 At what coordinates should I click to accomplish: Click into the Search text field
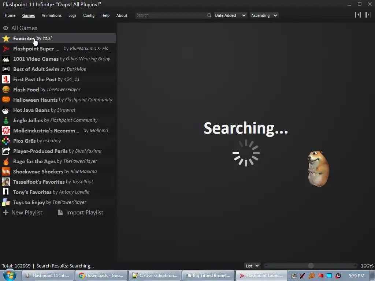pyautogui.click(x=171, y=15)
